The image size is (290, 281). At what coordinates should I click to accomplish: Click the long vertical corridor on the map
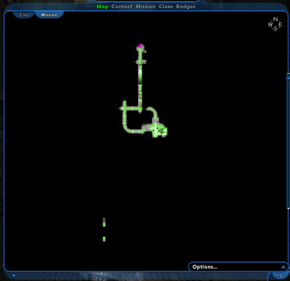[x=140, y=86]
